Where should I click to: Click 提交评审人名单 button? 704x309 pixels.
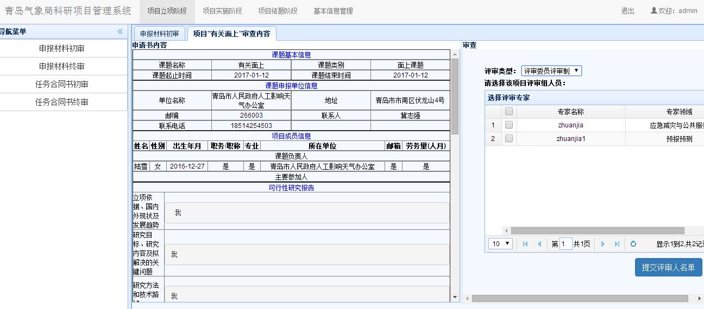pyautogui.click(x=668, y=267)
